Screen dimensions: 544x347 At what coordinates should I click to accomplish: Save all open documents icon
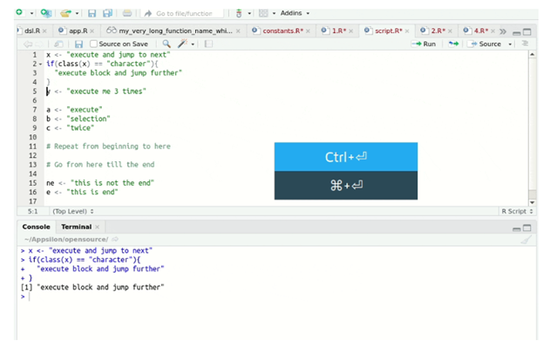click(107, 13)
